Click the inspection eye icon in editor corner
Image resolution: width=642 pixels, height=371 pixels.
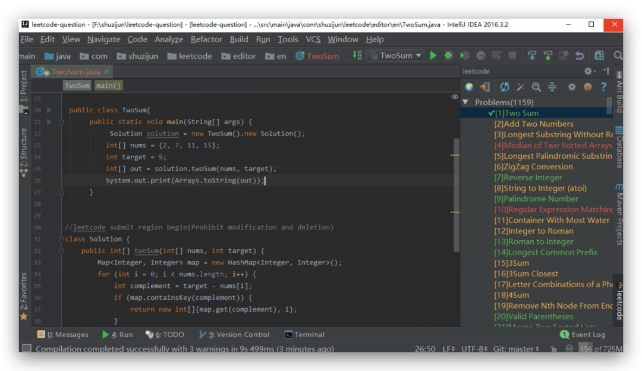pyautogui.click(x=455, y=97)
